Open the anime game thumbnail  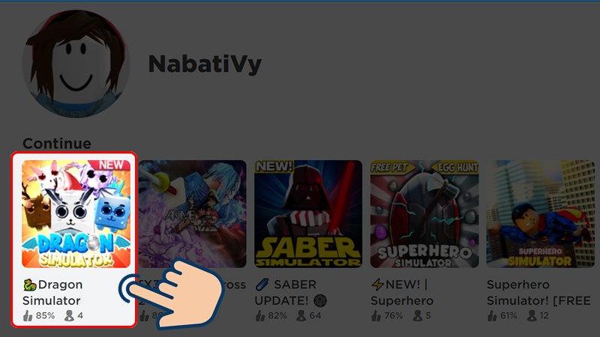(x=193, y=213)
